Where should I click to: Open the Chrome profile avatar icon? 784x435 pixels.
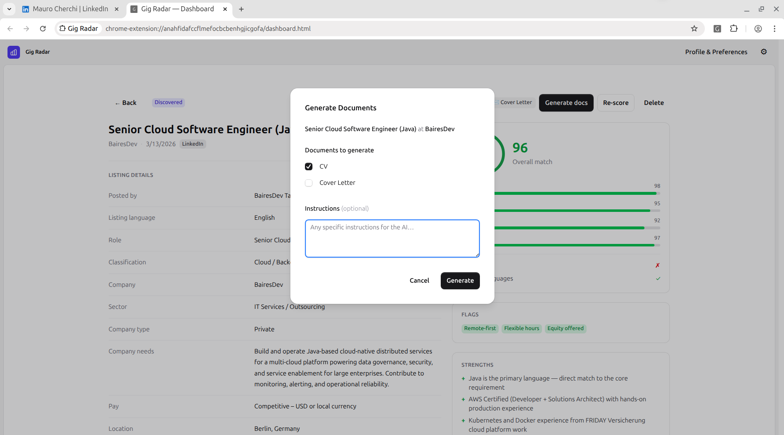[x=758, y=28]
